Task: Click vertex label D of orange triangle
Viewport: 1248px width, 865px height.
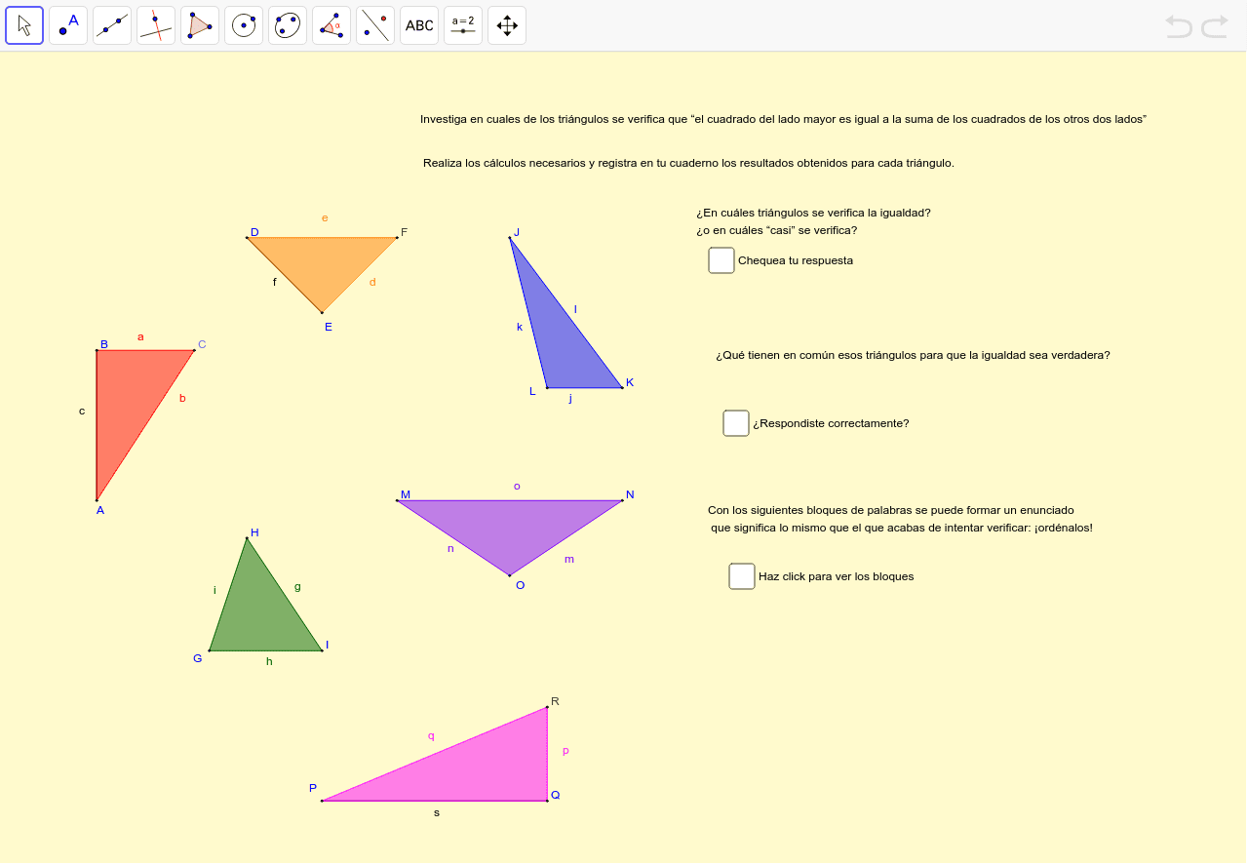Action: click(x=254, y=232)
